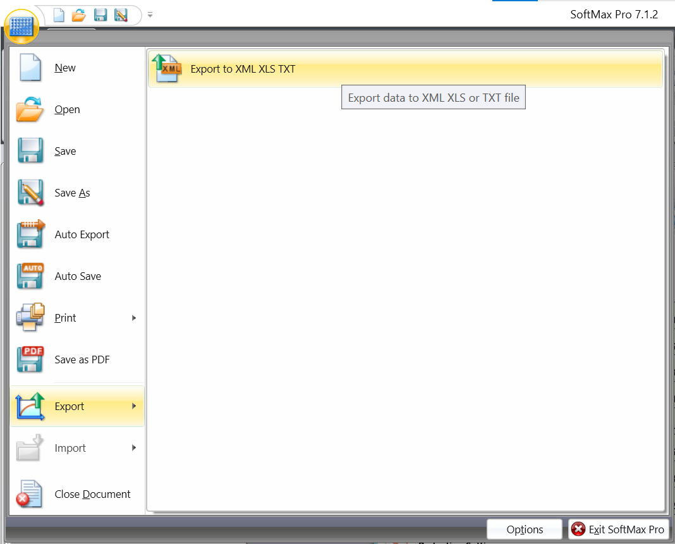675x544 pixels.
Task: Click Open folder icon in quick access toolbar
Action: coord(79,15)
